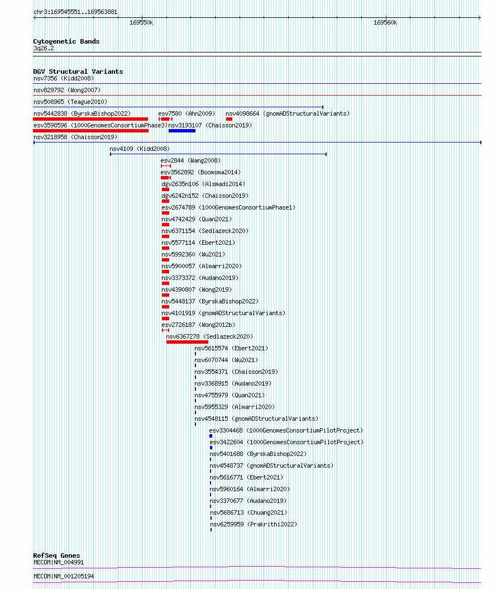Click the DGV Structural Variants track title
The height and width of the screenshot is (589, 497).
coord(78,72)
